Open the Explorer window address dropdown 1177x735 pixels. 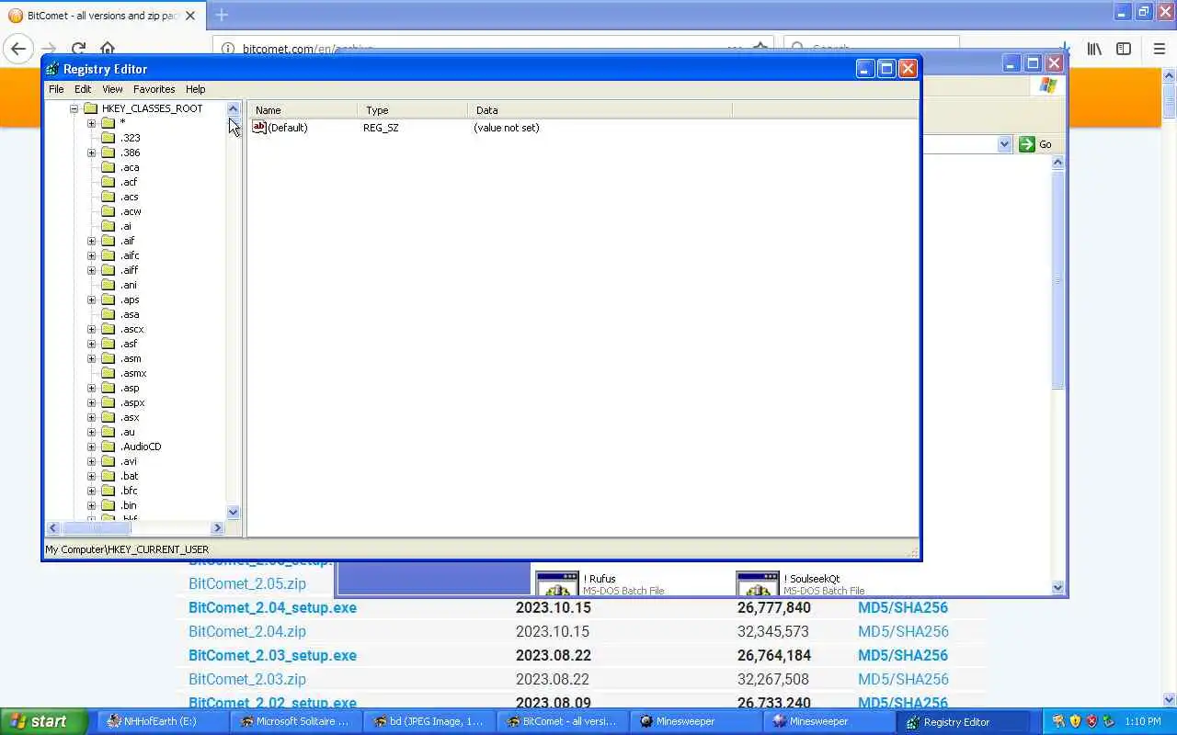click(x=1004, y=144)
